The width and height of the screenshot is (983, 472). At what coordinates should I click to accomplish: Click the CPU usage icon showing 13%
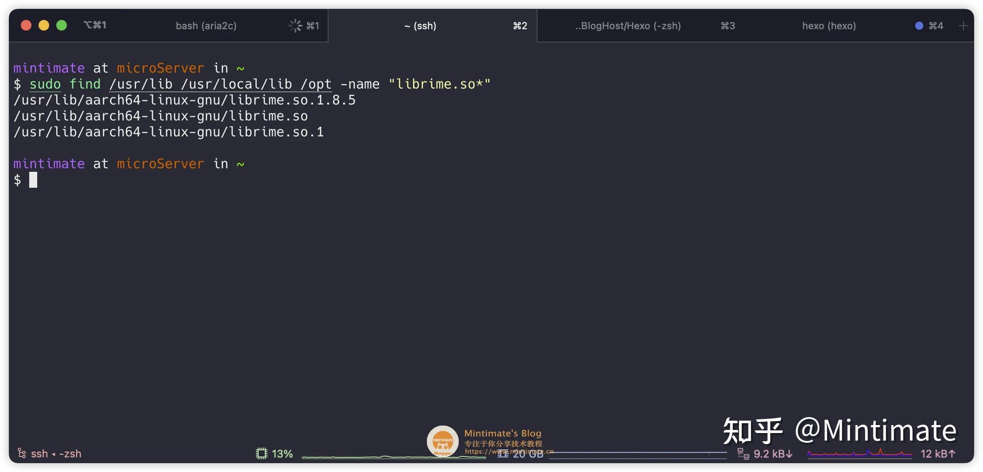pos(262,453)
